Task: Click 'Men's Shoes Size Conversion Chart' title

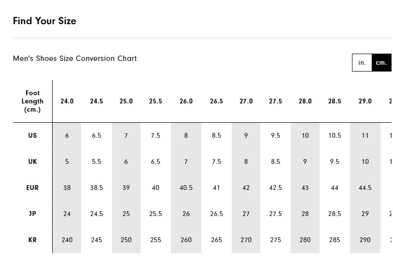Action: coord(75,58)
